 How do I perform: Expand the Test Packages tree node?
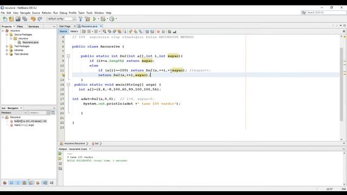(x=7, y=46)
